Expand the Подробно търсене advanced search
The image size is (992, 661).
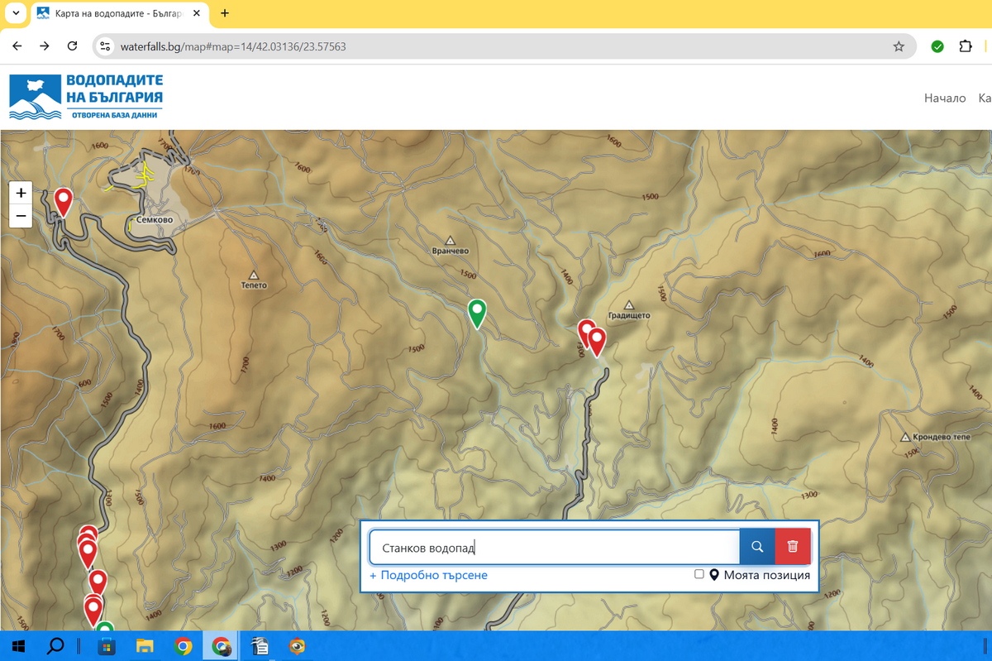click(428, 575)
